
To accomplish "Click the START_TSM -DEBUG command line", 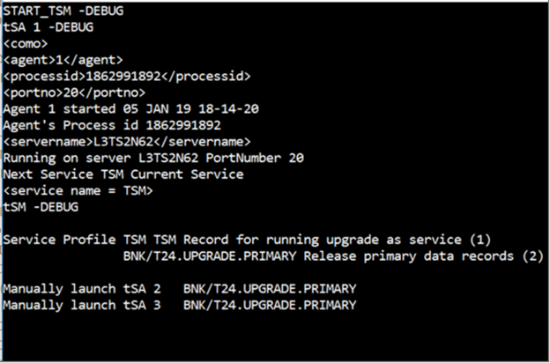I will (x=63, y=11).
